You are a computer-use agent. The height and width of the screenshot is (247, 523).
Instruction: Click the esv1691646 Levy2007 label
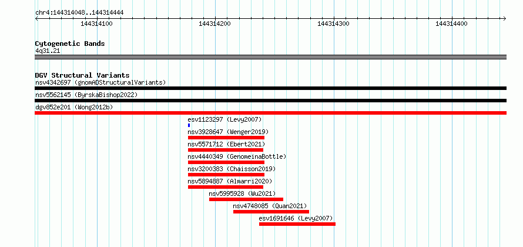(296, 218)
